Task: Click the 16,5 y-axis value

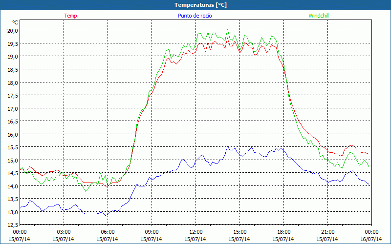Action: [13, 122]
